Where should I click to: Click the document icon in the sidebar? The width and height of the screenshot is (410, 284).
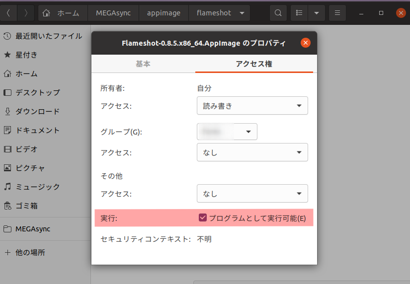7,130
